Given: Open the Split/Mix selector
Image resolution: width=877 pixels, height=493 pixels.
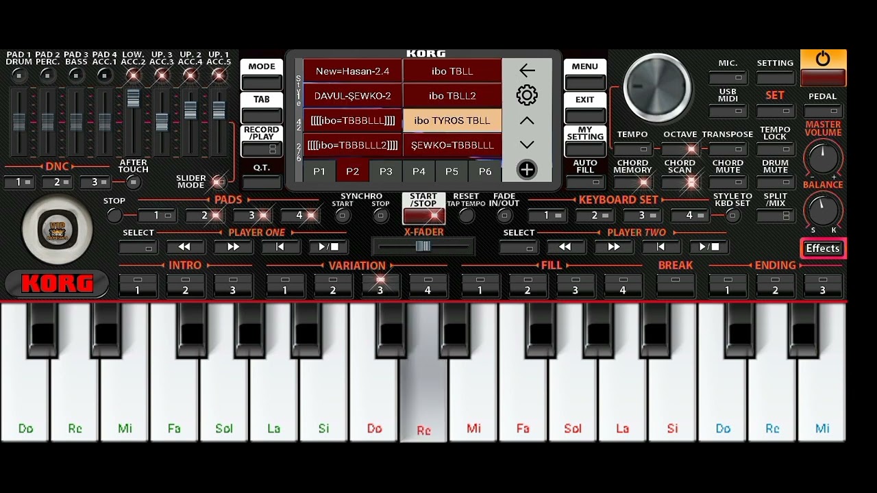Looking at the screenshot, I should 775,216.
